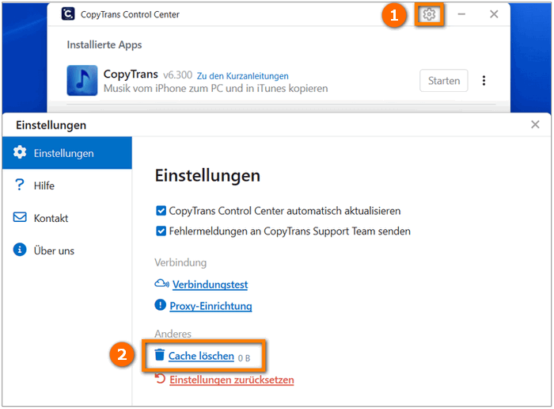Minimize the CopyTrans Control Center window
Viewport: 554px width, 409px height.
point(461,14)
